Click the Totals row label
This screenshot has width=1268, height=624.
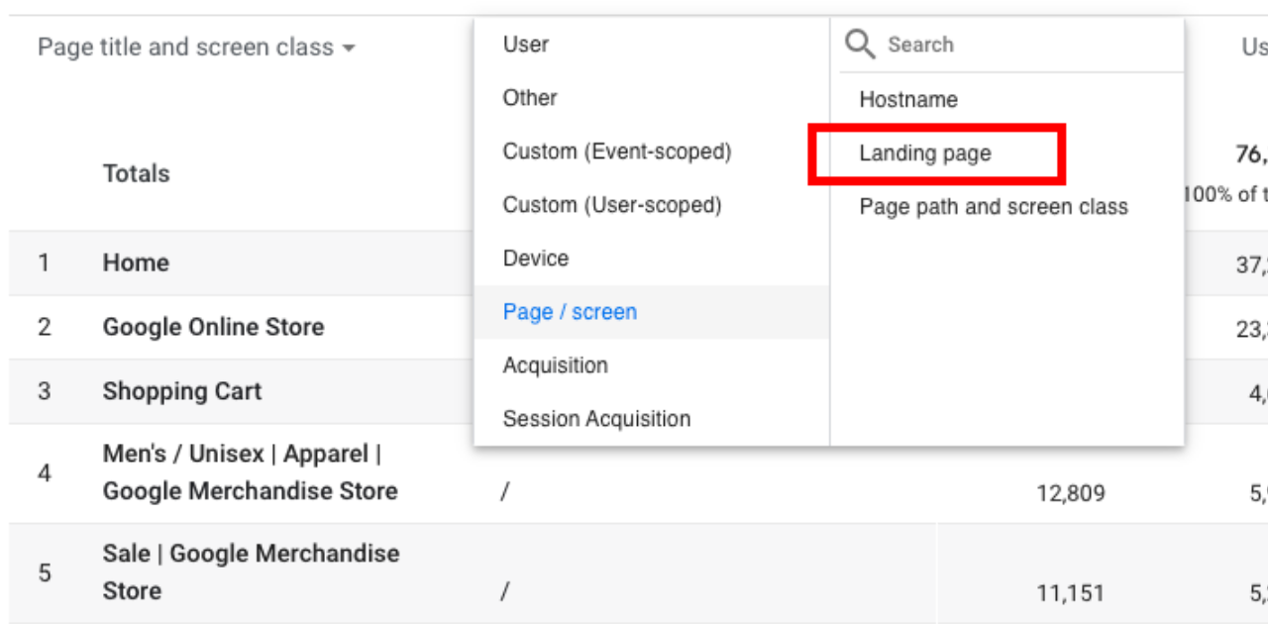[136, 174]
